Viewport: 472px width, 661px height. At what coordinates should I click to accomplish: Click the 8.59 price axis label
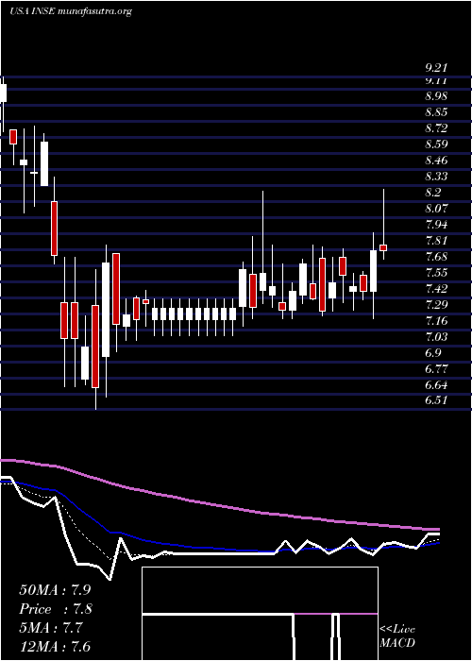tap(436, 144)
